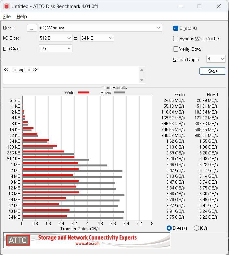Open the 1 GB File Size dropdown
The image size is (229, 255).
coord(55,48)
